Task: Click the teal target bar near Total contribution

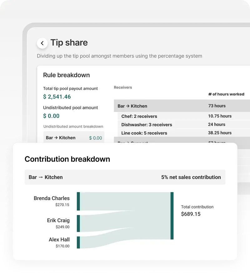Action: (172, 215)
